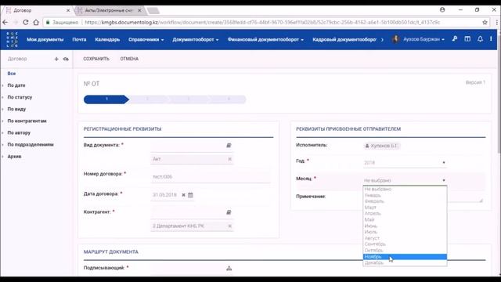The image size is (501, 282).
Task: Switch to 'Акты/Электронные' browser tab
Action: tap(109, 10)
